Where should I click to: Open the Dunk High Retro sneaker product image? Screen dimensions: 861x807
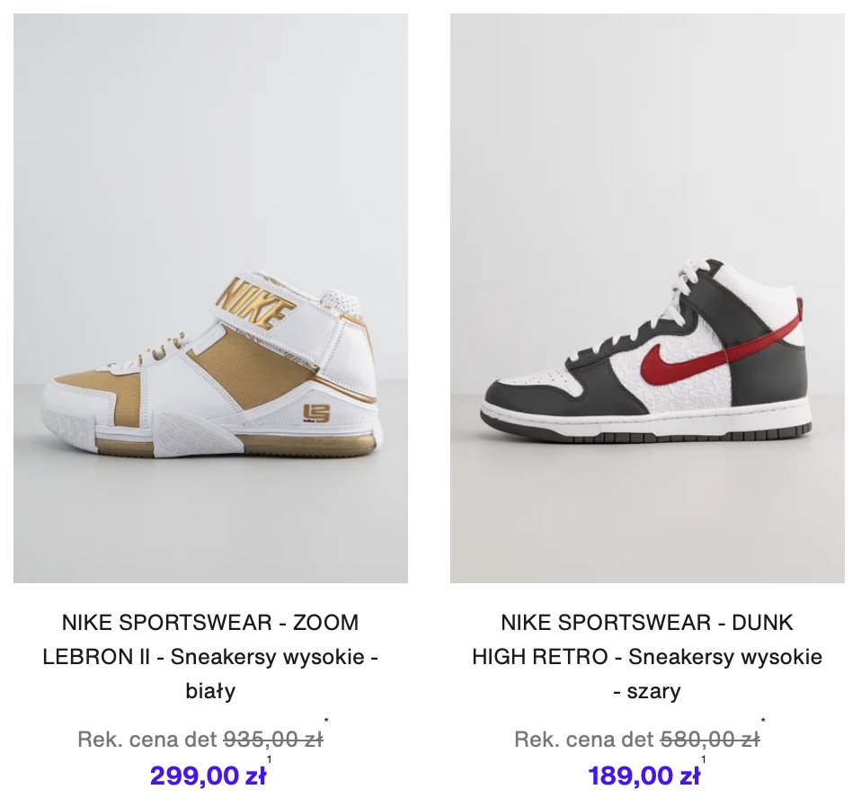[647, 298]
